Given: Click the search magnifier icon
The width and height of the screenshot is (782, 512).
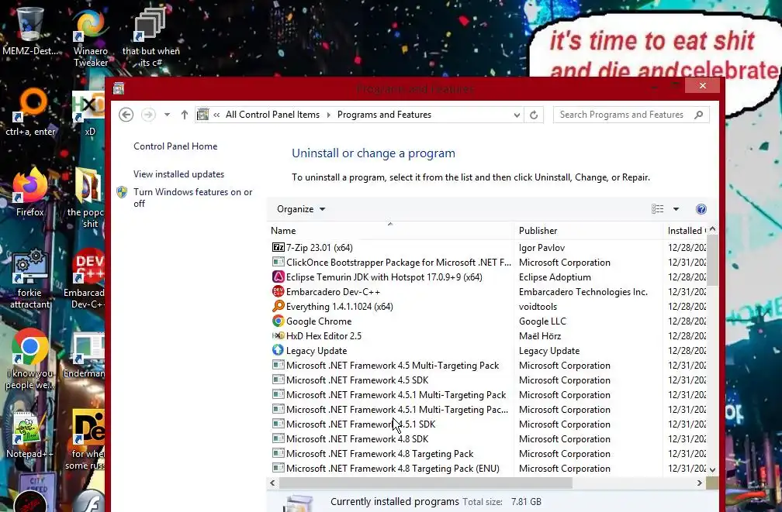Looking at the screenshot, I should click(x=699, y=115).
